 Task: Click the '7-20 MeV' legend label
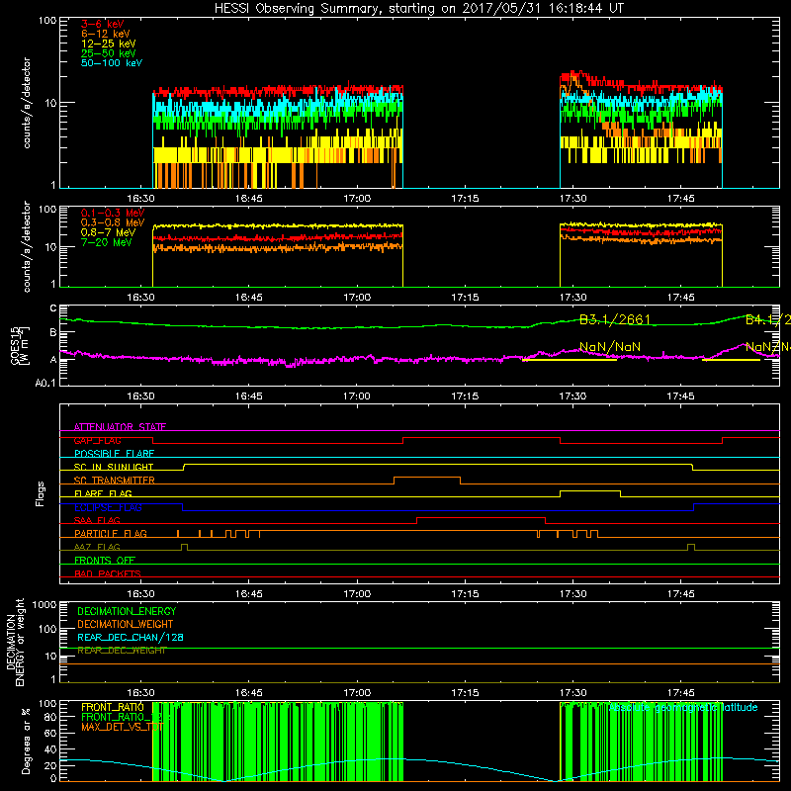106,242
